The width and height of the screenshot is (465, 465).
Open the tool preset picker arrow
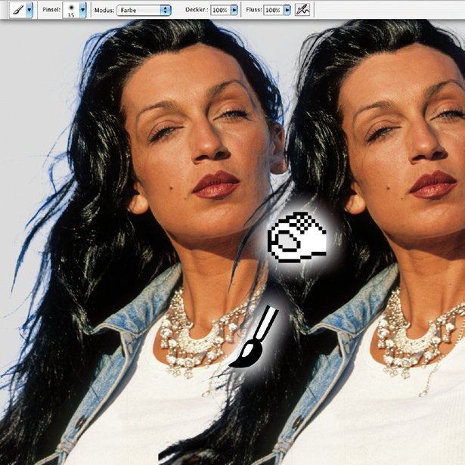point(29,10)
